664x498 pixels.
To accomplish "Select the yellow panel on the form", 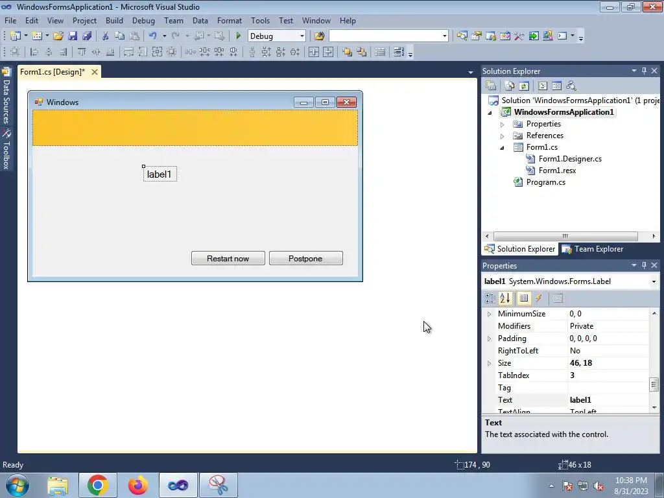I will (195, 128).
